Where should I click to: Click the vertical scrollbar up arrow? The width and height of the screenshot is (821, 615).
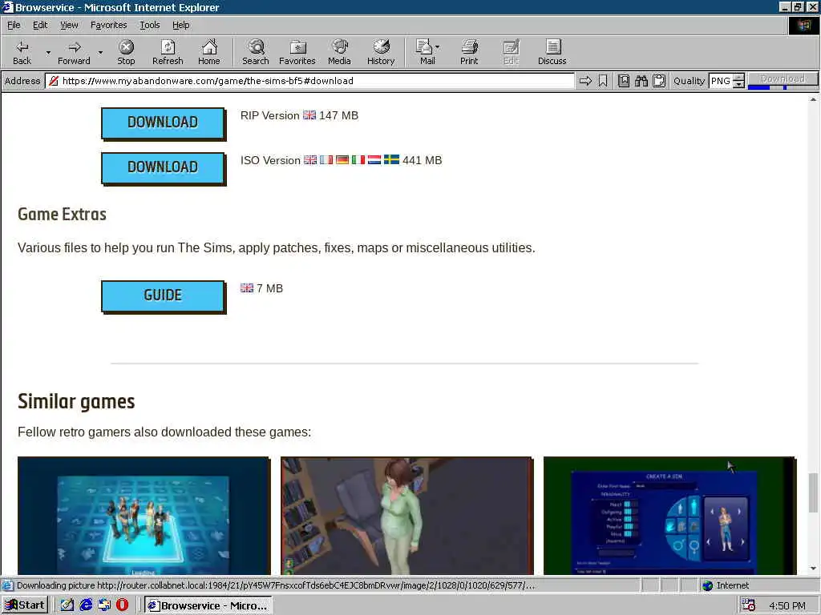(x=813, y=98)
